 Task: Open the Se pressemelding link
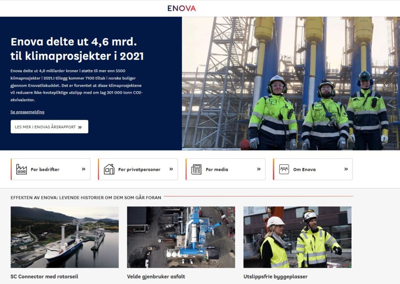pyautogui.click(x=27, y=112)
